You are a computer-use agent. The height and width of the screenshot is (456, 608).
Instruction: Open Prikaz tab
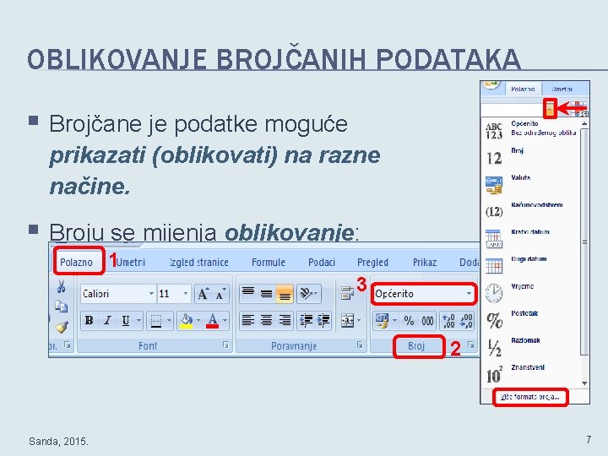(x=425, y=262)
